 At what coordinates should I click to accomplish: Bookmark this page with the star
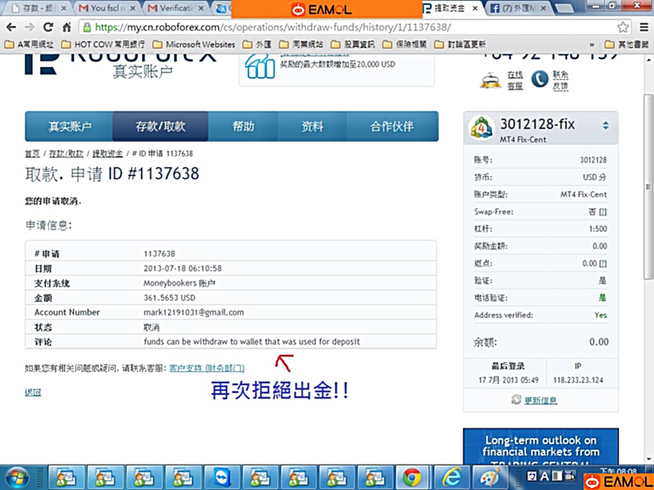click(x=623, y=27)
